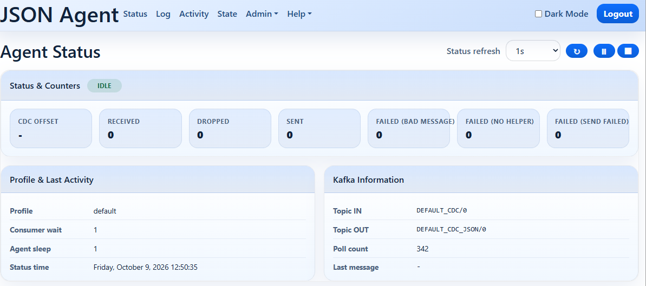Viewport: 646px width, 286px height.
Task: Click the Consumer wait row label
Action: (x=36, y=230)
